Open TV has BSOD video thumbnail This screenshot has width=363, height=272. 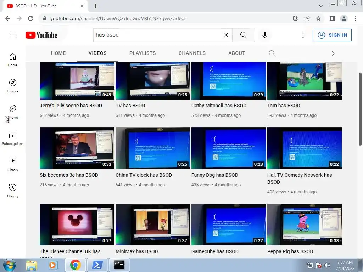tap(153, 80)
